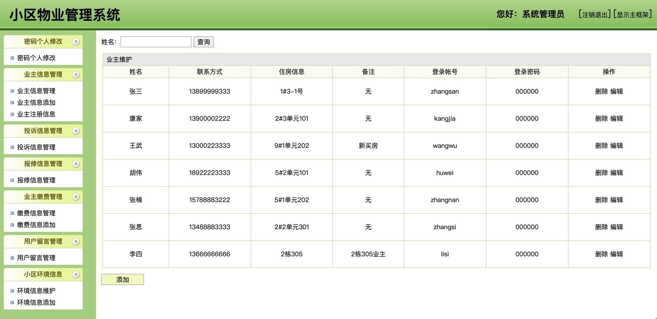Click the bullet icon beside 环境信息添加 item
The height and width of the screenshot is (319, 657).
[x=12, y=303]
